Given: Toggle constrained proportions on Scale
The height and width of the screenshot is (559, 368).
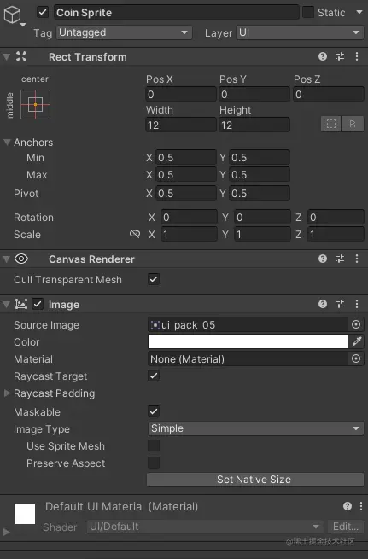Looking at the screenshot, I should pos(135,234).
